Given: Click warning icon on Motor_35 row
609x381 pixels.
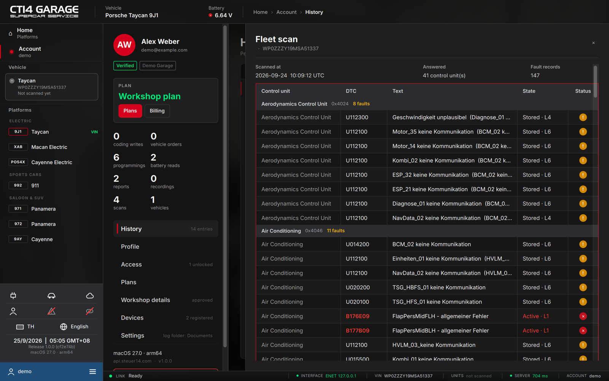Looking at the screenshot, I should click(583, 132).
